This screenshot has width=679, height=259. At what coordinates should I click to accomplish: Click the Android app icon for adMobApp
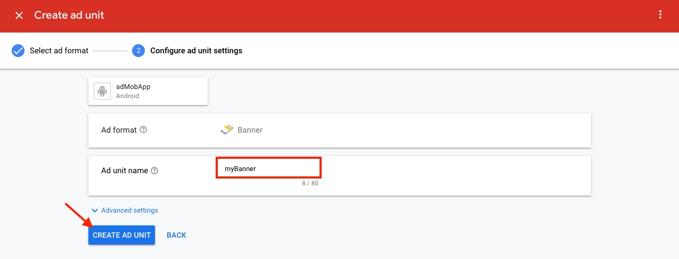[x=102, y=91]
